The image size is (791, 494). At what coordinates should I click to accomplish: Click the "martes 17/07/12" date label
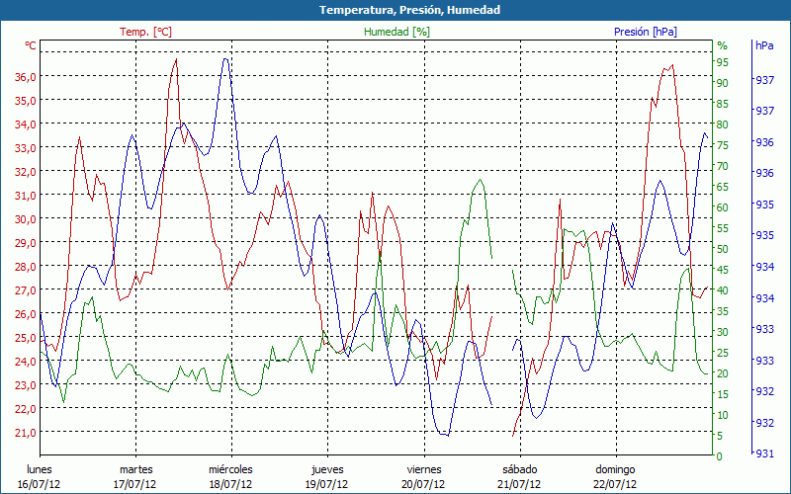(135, 477)
